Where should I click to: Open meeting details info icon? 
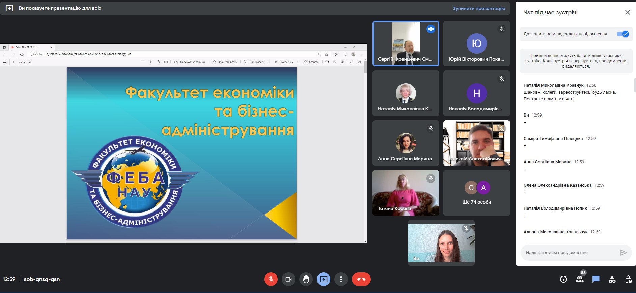tap(563, 279)
